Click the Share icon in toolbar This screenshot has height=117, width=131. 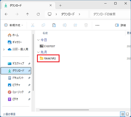75,25
